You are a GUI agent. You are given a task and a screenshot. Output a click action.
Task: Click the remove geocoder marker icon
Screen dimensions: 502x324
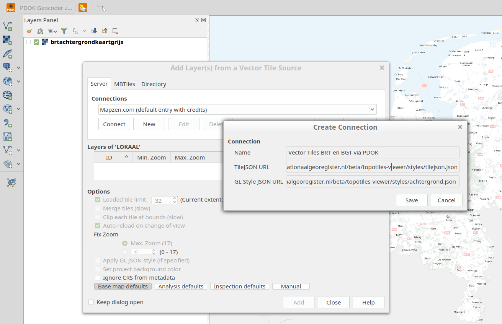[x=83, y=7]
